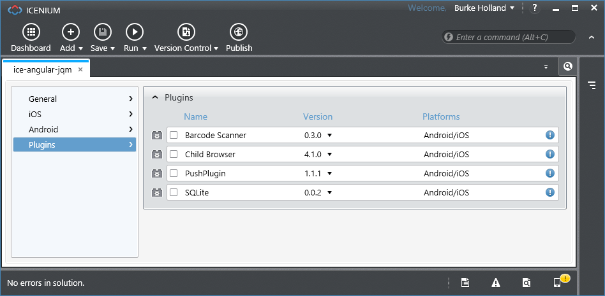Viewport: 605px width, 296px height.
Task: Click the Enter a command input box
Action: pyautogui.click(x=511, y=37)
